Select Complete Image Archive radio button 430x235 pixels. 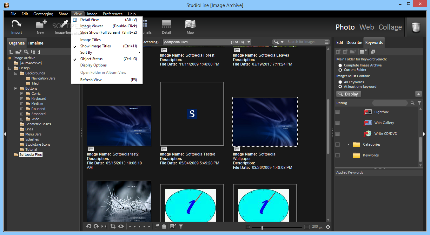click(x=340, y=65)
